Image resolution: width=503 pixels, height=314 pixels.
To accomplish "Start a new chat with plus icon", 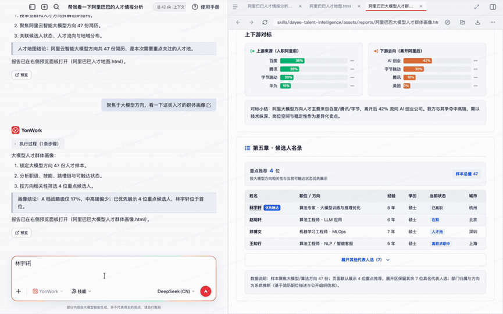I will [44, 7].
